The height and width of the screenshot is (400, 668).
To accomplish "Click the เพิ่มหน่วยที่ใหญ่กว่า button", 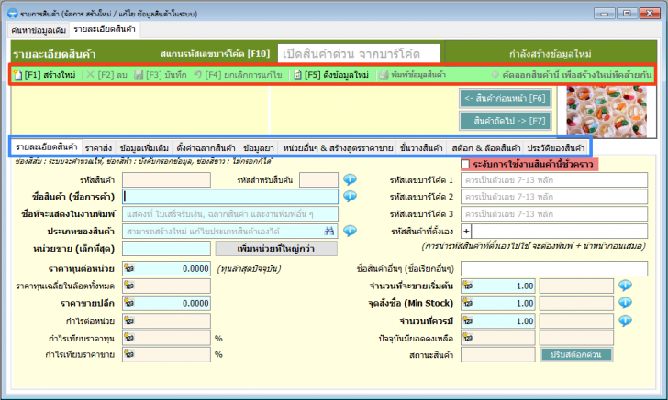I will click(x=276, y=249).
